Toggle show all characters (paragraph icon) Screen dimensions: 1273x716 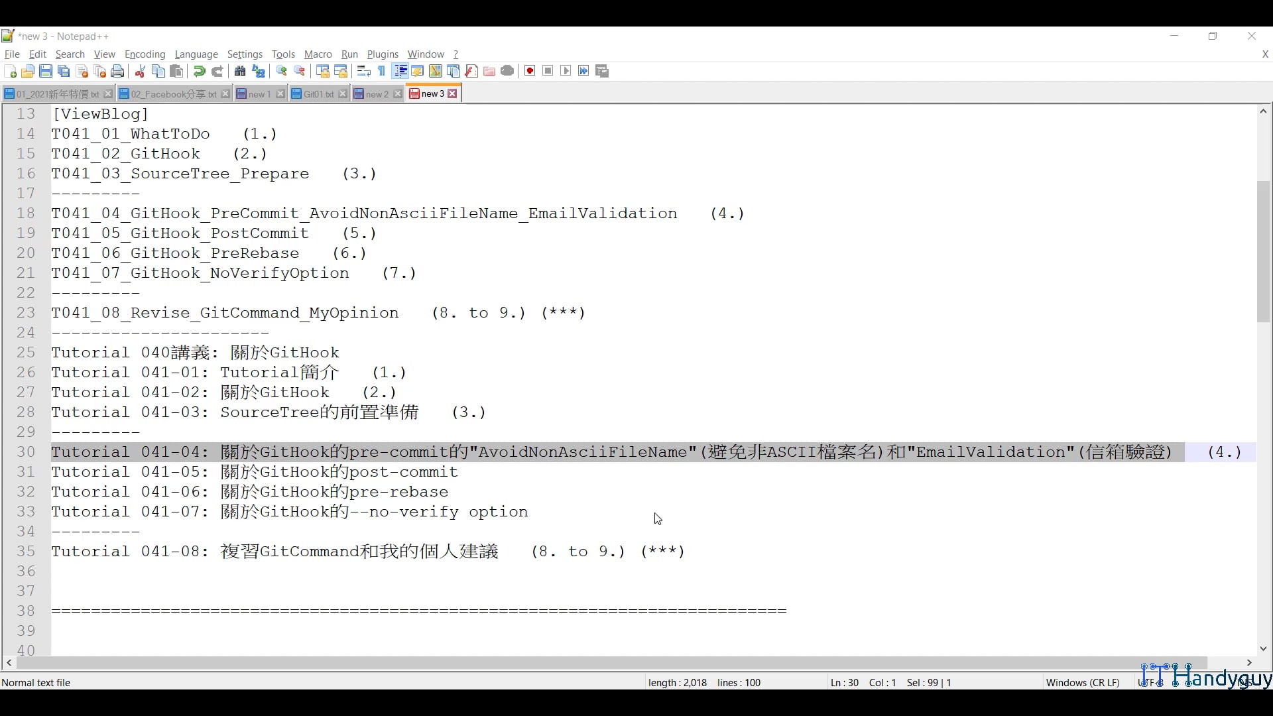(x=381, y=71)
